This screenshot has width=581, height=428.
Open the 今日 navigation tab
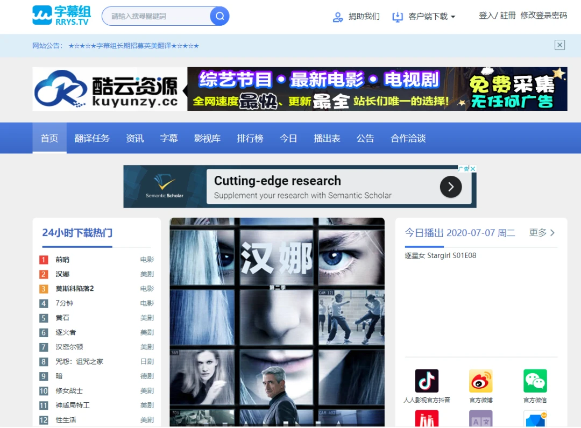(x=288, y=138)
